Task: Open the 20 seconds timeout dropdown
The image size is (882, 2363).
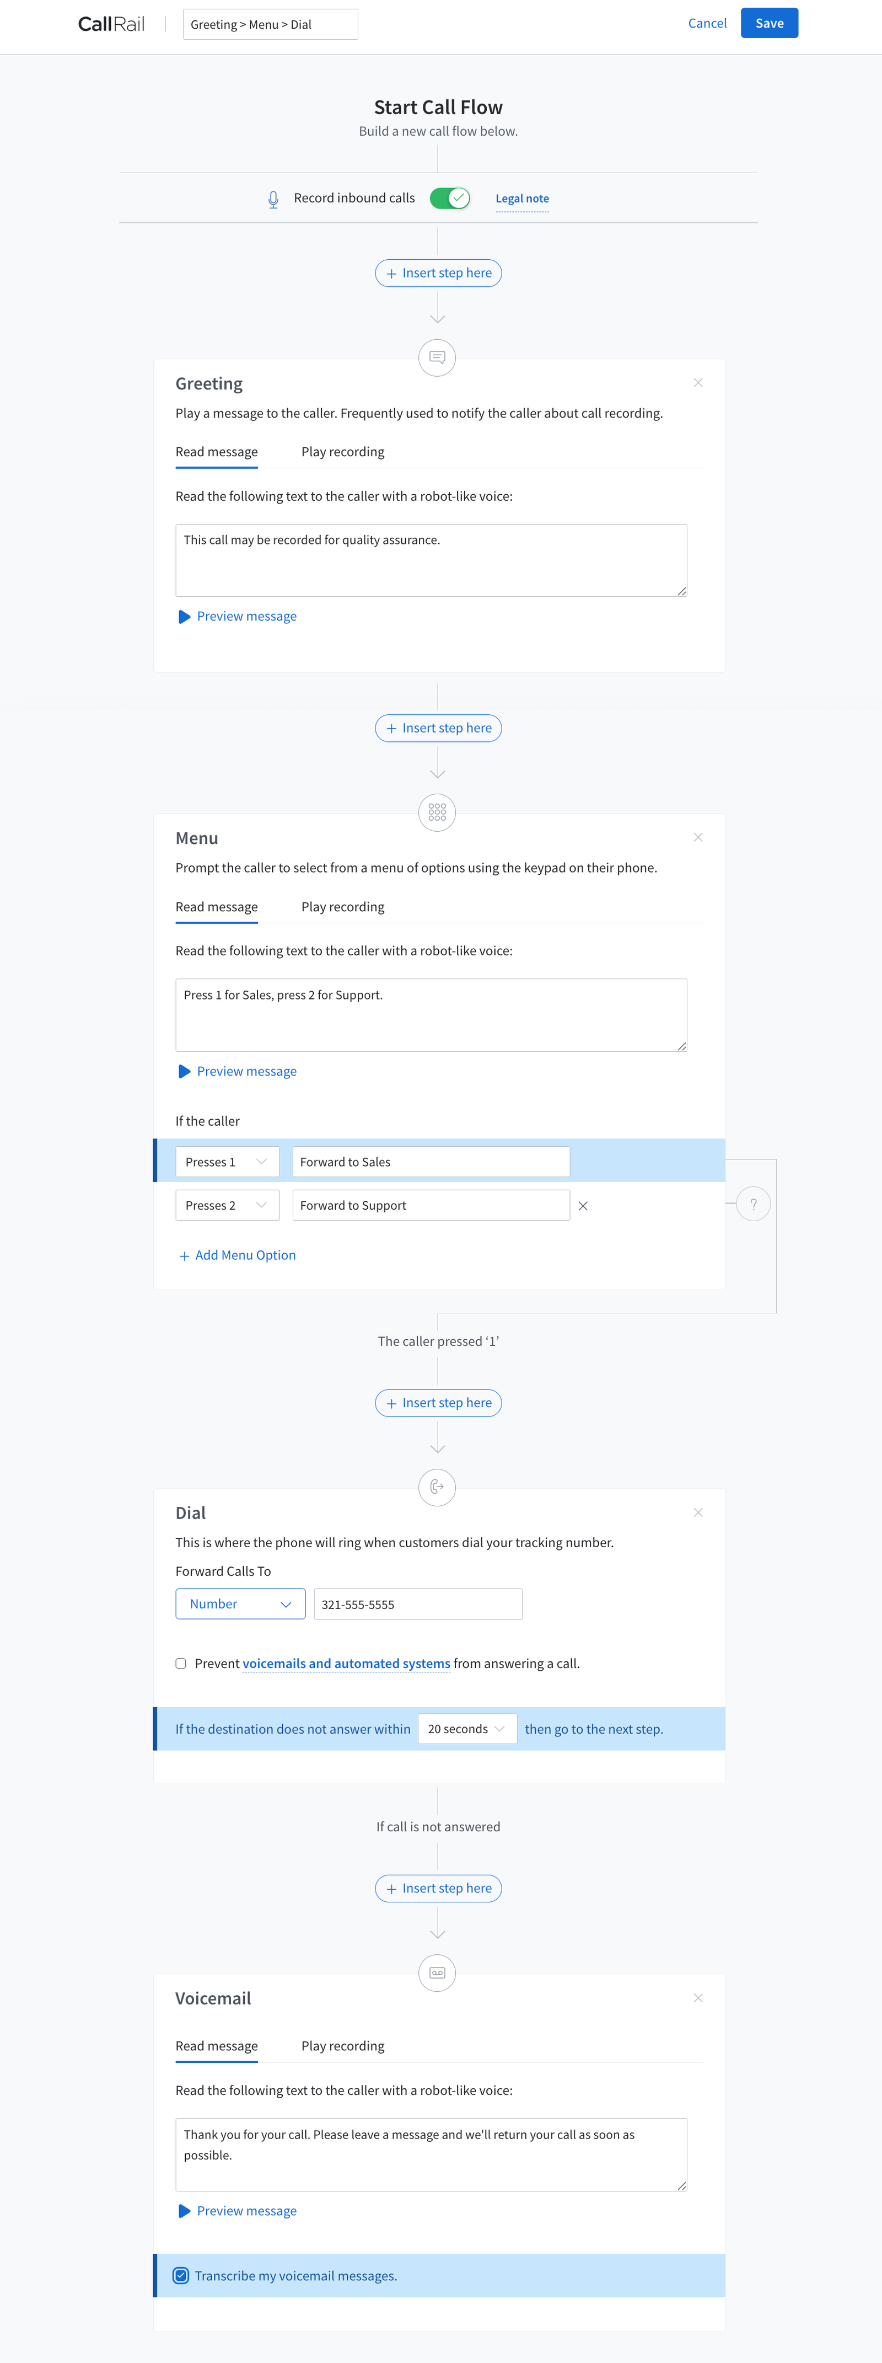Action: 467,1728
